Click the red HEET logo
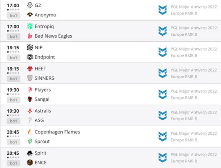 click(x=30, y=69)
